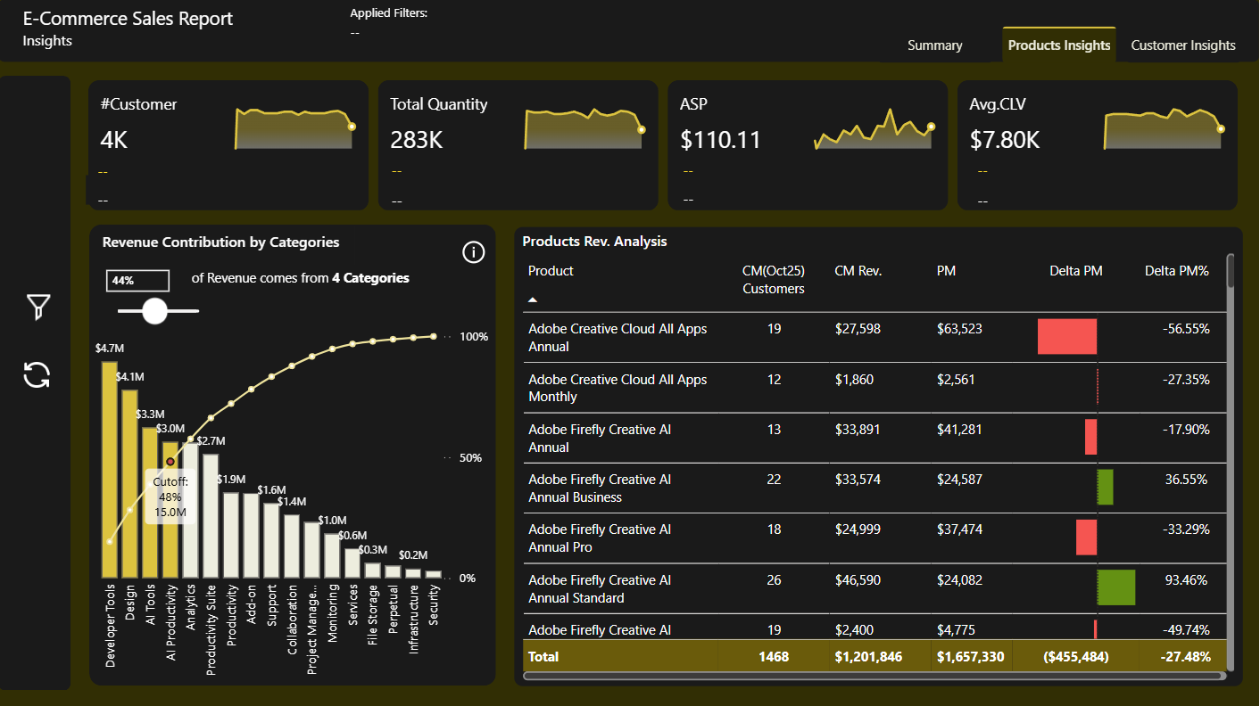This screenshot has width=1260, height=706.
Task: Click the green Delta PM bar for 93.46%
Action: pyautogui.click(x=1116, y=587)
